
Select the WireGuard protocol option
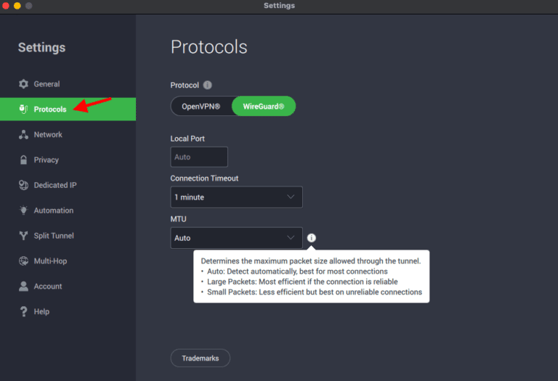click(263, 107)
